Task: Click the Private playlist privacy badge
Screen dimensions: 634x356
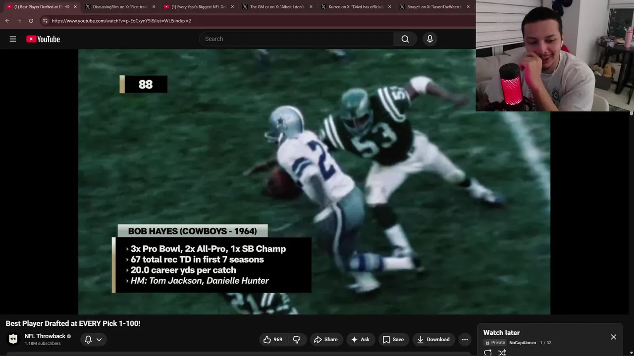Action: tap(495, 343)
